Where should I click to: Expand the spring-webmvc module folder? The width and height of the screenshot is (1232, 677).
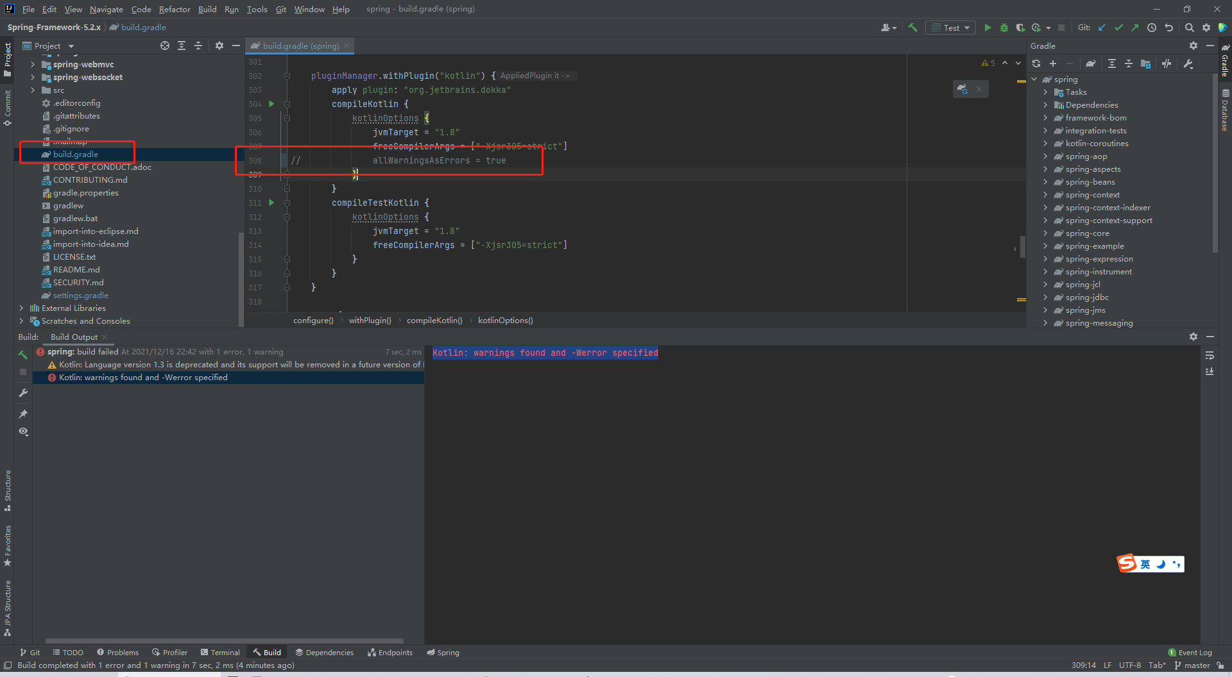click(33, 64)
